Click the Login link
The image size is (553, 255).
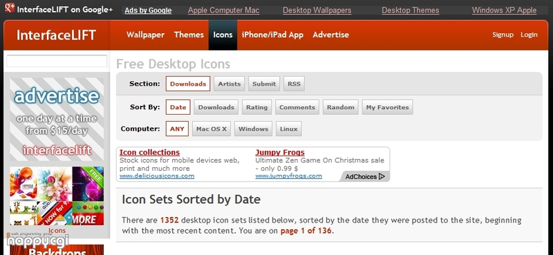529,35
